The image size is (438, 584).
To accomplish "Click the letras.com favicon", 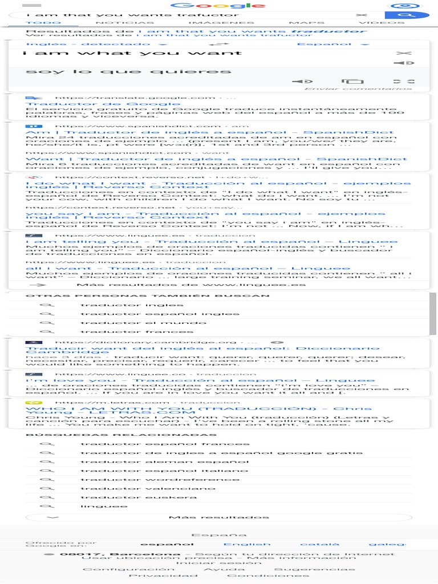I will click(34, 403).
